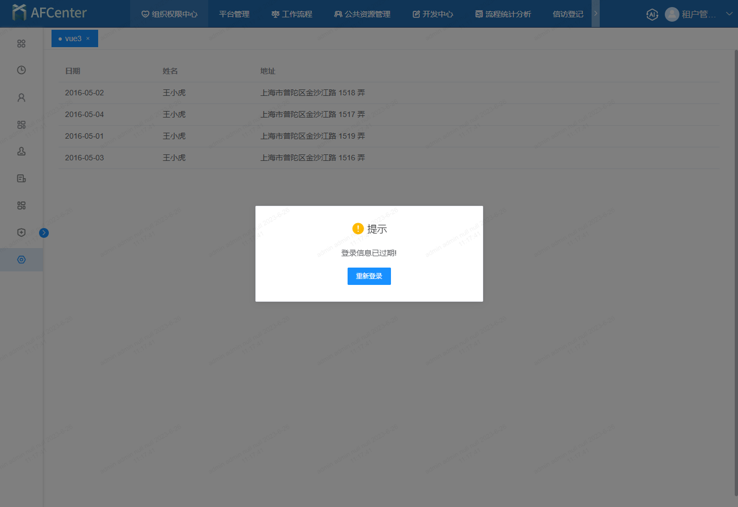Screen dimensions: 738x507
Task: Select the 开发中心 navigation item
Action: 433,14
